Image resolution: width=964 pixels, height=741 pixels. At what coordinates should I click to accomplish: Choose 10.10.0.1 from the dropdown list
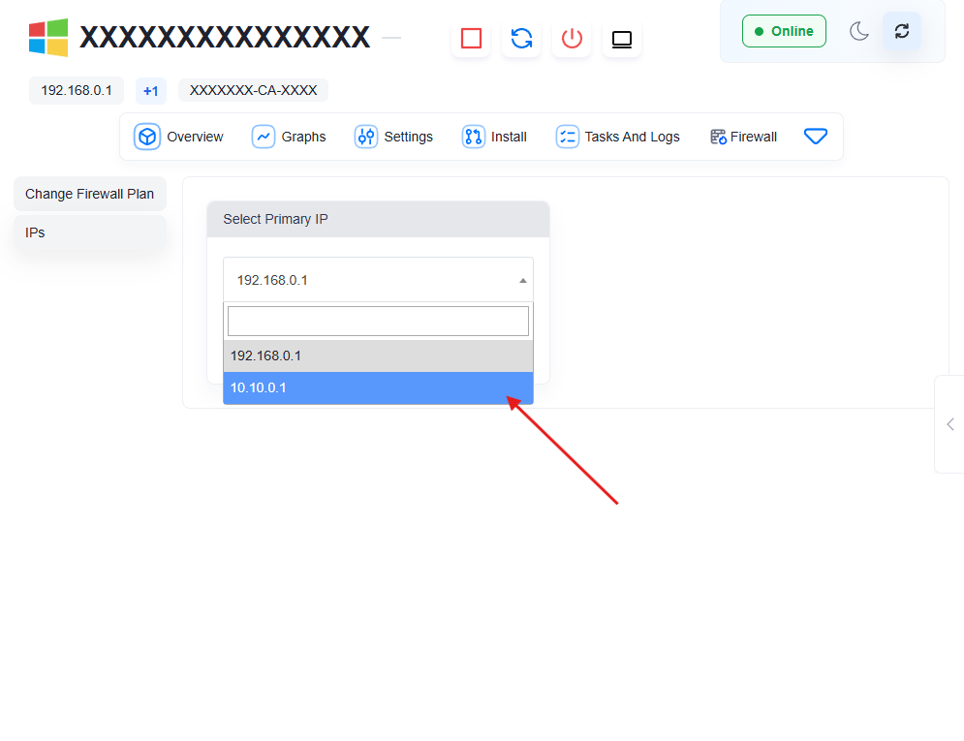378,387
